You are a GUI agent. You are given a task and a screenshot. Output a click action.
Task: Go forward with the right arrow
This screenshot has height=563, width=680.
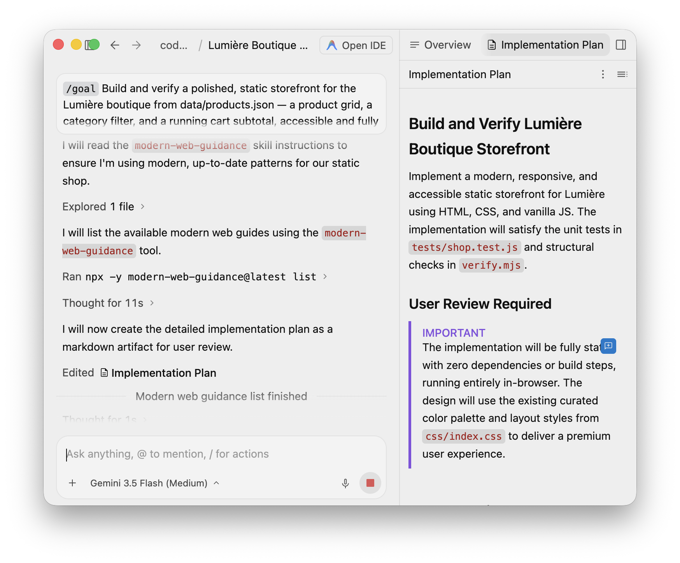pyautogui.click(x=136, y=45)
